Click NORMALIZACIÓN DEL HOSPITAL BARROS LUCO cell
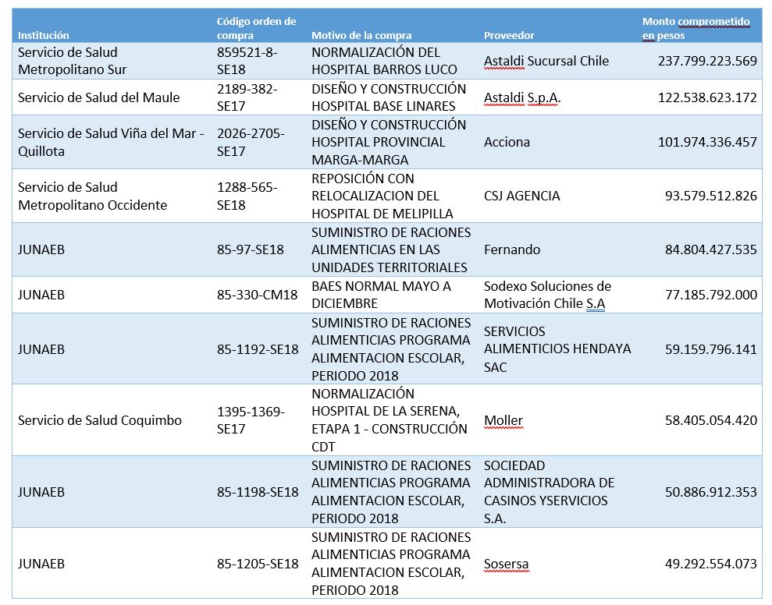Image resolution: width=772 pixels, height=605 pixels. [x=384, y=61]
